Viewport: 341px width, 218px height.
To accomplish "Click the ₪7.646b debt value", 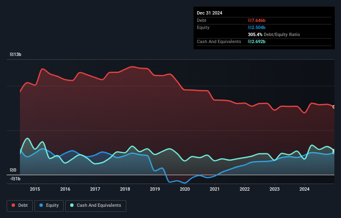I will coord(257,20).
